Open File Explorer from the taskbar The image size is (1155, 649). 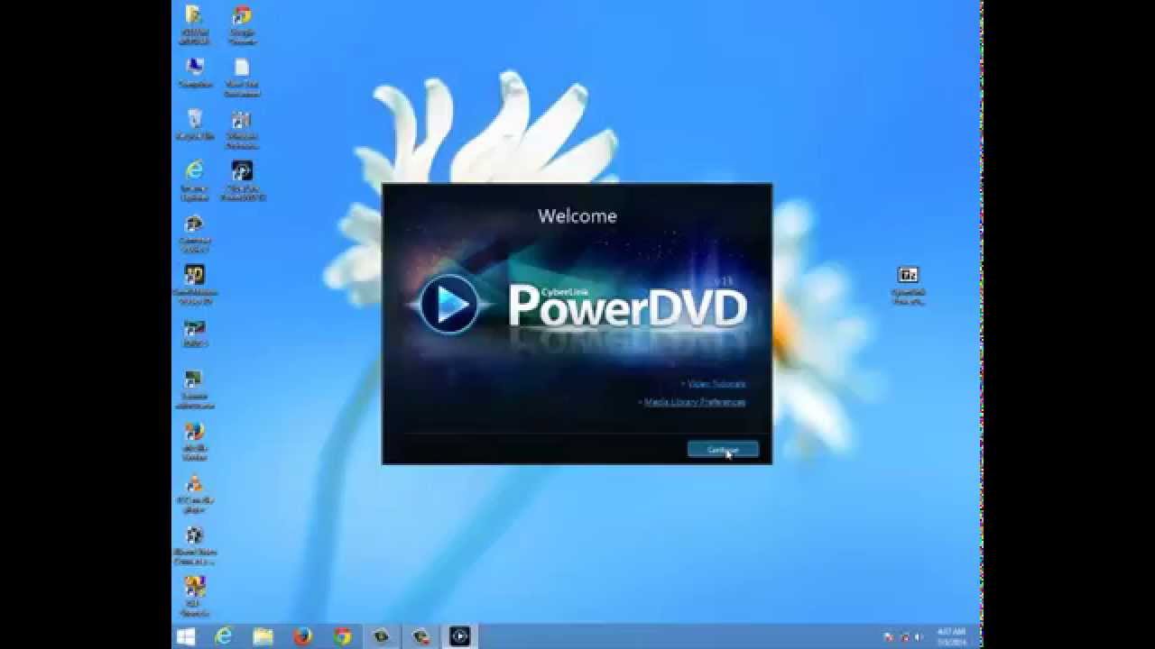pos(263,636)
